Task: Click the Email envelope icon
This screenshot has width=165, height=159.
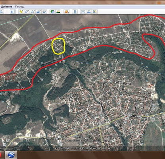Action: click(x=83, y=12)
